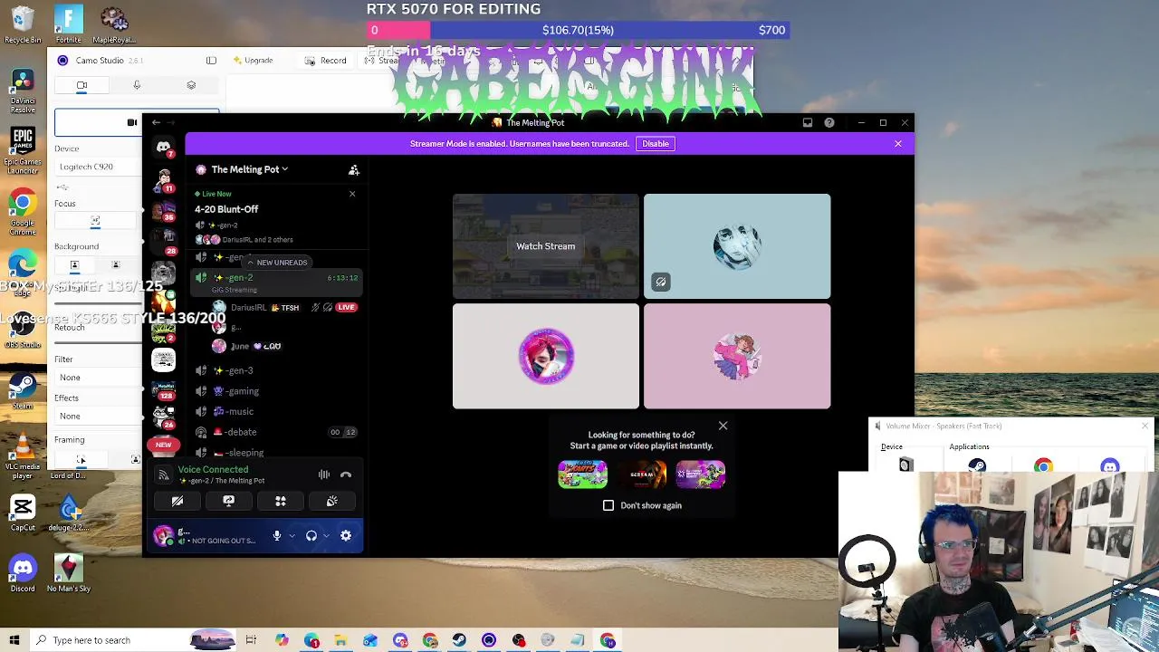Image resolution: width=1159 pixels, height=652 pixels.
Task: Close the 'Looking for something to do?' prompt
Action: (723, 426)
